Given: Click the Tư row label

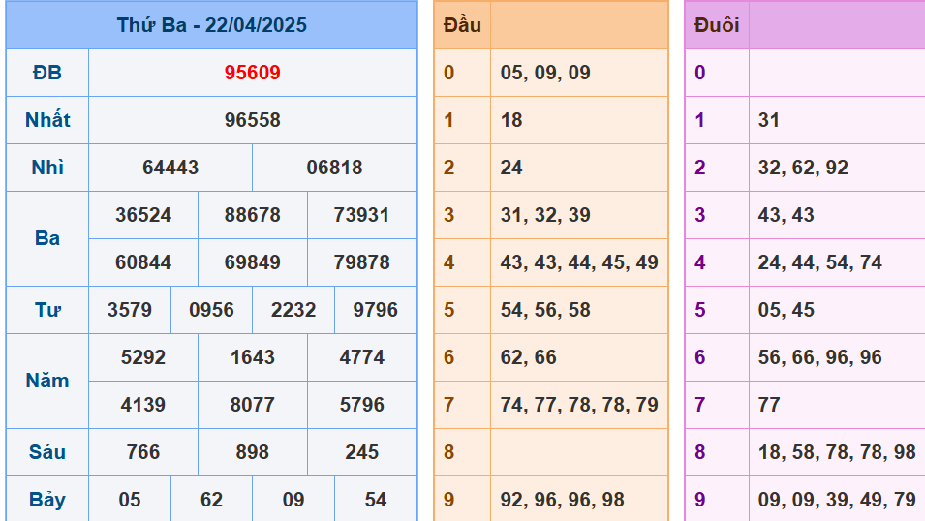Looking at the screenshot, I should coord(47,310).
